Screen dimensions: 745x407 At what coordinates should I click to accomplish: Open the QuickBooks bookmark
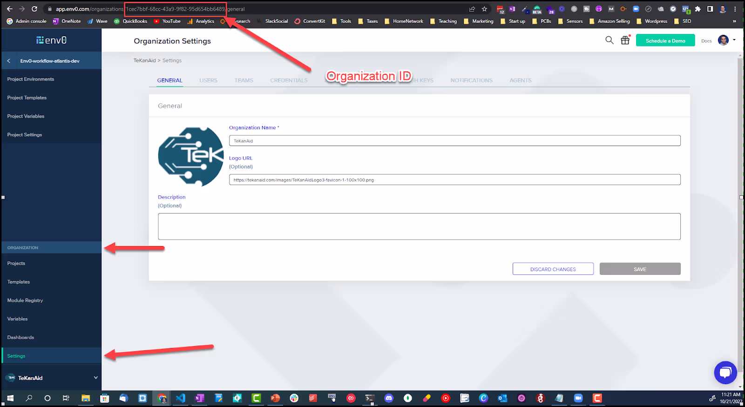click(x=131, y=21)
